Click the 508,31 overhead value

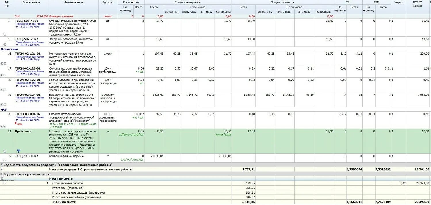point(250,192)
